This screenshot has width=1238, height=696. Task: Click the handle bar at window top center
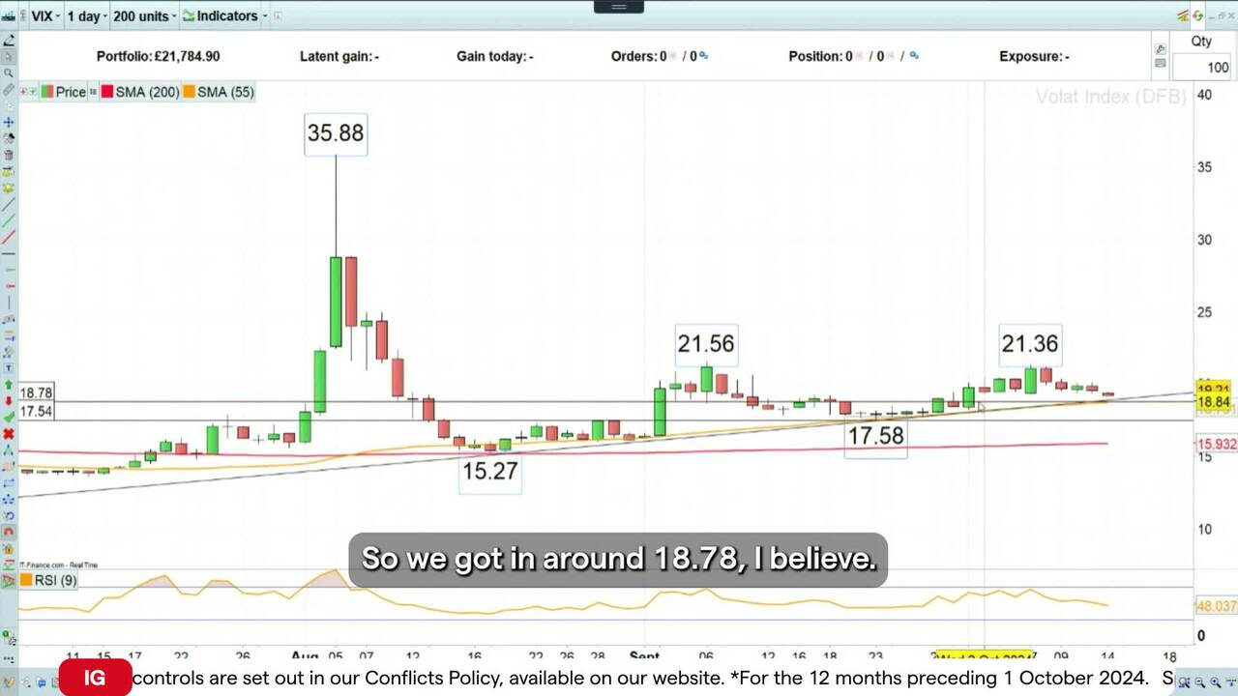[619, 7]
